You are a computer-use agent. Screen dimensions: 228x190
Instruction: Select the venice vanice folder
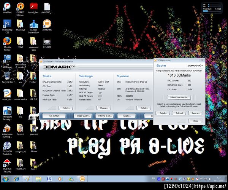(x=21, y=95)
